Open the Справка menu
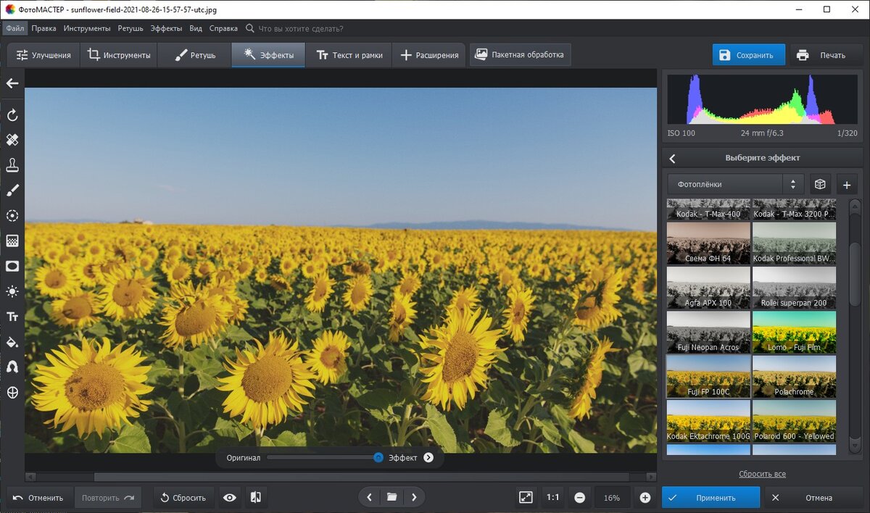The height and width of the screenshot is (513, 870). [223, 28]
